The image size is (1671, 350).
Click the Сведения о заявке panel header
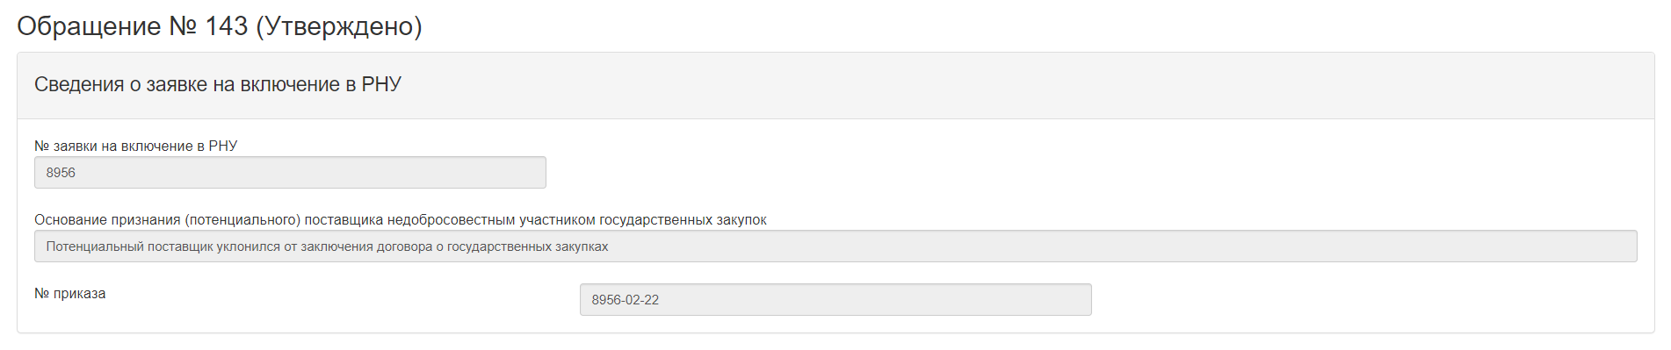point(835,85)
